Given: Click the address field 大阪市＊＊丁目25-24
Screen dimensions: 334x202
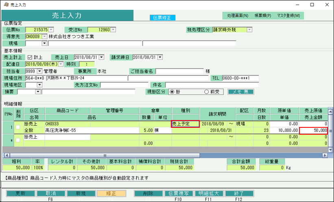Looking at the screenshot, I should click(87, 78).
